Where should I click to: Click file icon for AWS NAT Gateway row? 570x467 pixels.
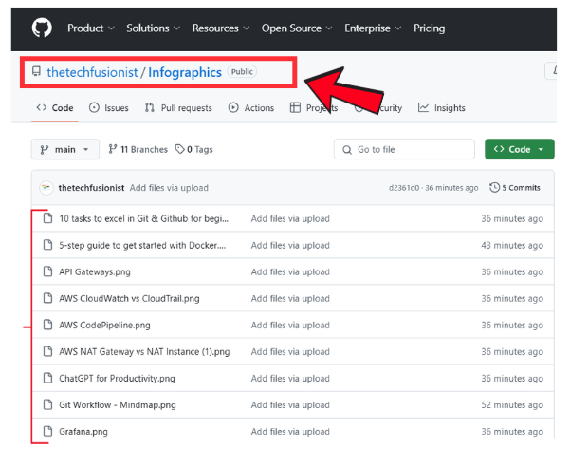(x=47, y=351)
